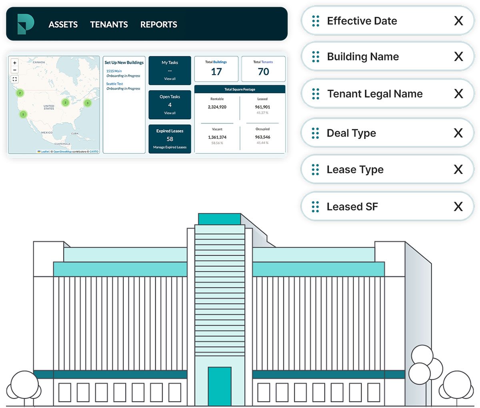Image resolution: width=480 pixels, height=408 pixels.
Task: Remove the Deal Type column
Action: 458,133
